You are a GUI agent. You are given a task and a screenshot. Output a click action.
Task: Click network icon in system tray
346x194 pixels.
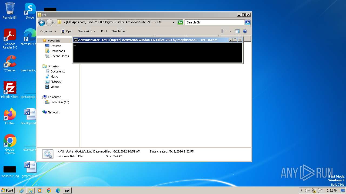[314, 190]
